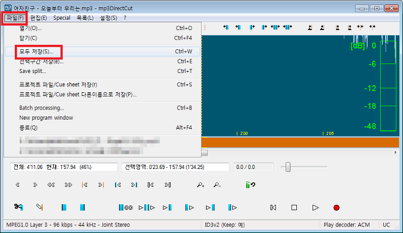This screenshot has width=403, height=233.
Task: Choose 닫기(C) menu entry
Action: coord(102,38)
